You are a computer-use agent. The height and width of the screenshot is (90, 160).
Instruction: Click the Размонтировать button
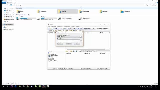pyautogui.click(x=69, y=44)
